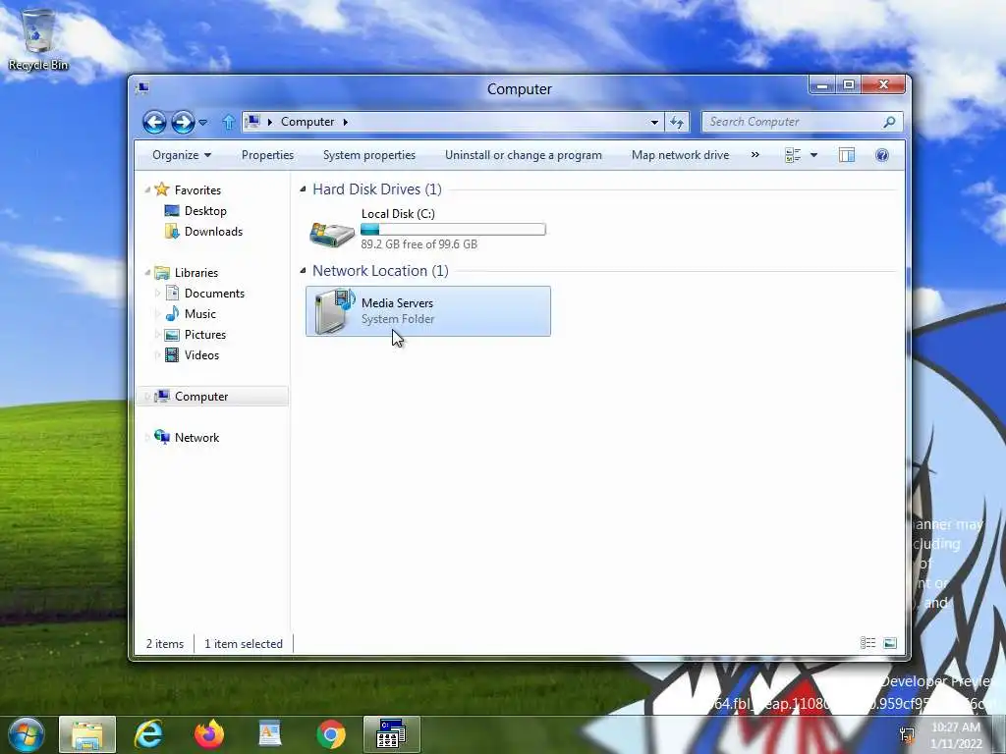The image size is (1006, 754).
Task: Show more commands with the chevron overflow
Action: click(x=755, y=154)
